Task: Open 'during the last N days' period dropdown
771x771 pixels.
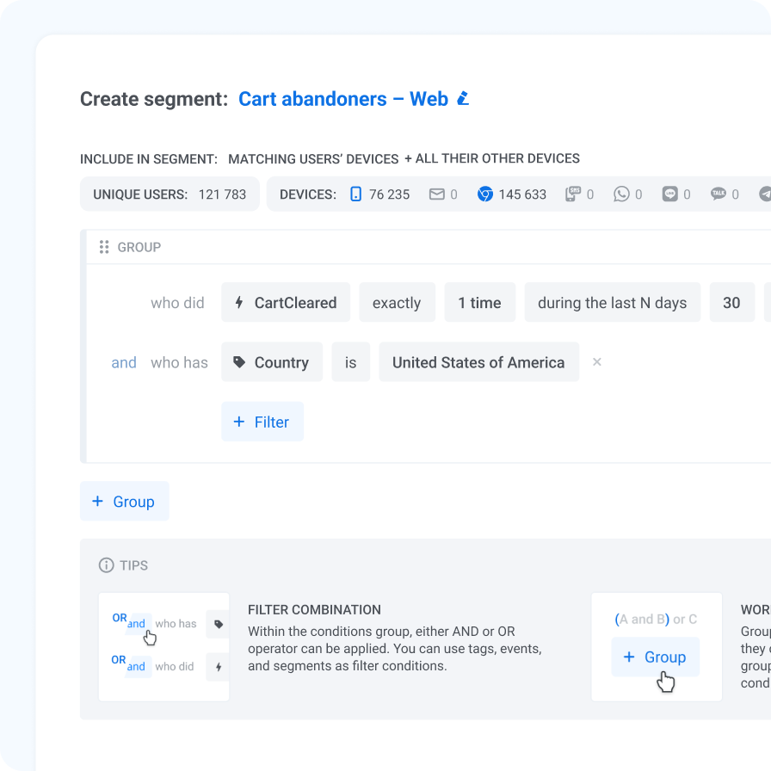Action: tap(612, 302)
